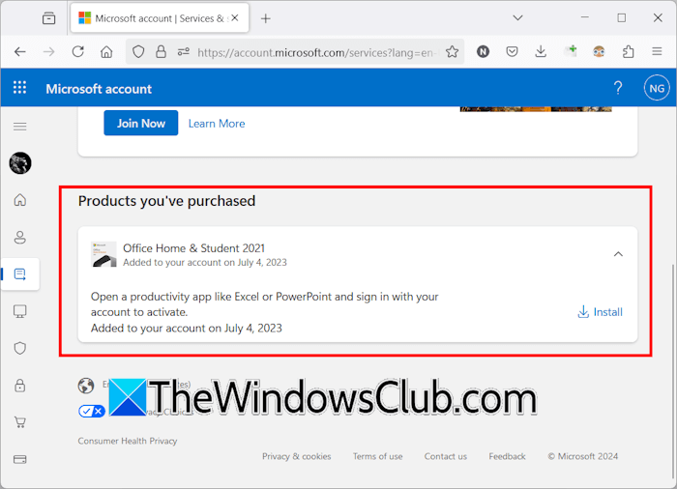Click the profile picture in the sidebar
Viewport: 677px width, 489px height.
point(20,163)
